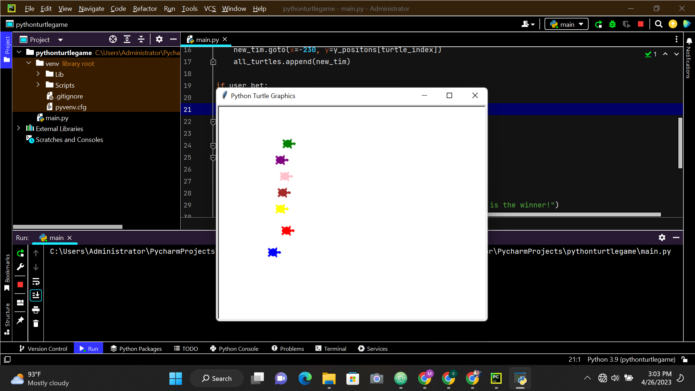Open Project panel settings gear
The image size is (695, 391).
click(159, 39)
